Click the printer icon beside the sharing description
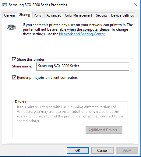The image size is (141, 157). click(11, 27)
